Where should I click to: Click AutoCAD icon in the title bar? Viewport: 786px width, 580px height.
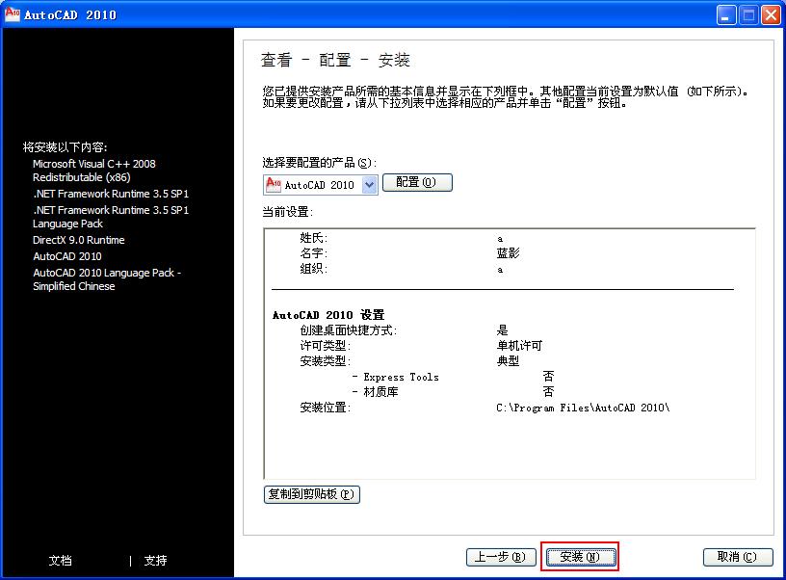click(x=12, y=14)
